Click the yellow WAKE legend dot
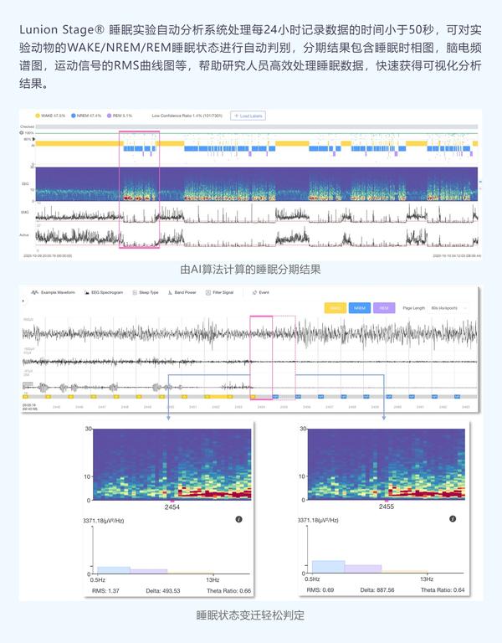This screenshot has height=643, width=502. coord(38,116)
